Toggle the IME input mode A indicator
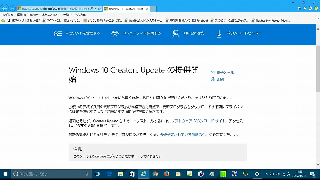The height and width of the screenshot is (180, 320). click(288, 174)
